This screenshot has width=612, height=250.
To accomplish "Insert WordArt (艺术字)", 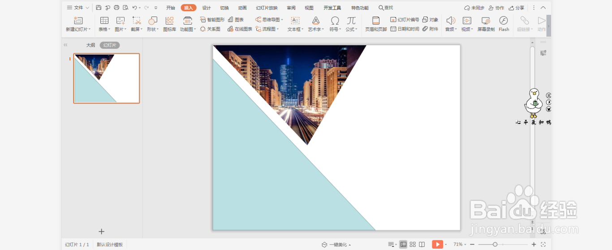I will pos(316,24).
